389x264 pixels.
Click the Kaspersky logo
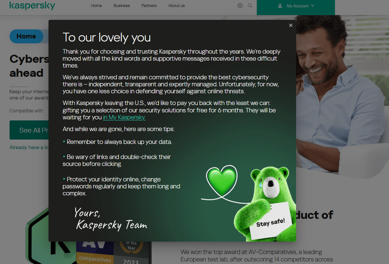pyautogui.click(x=32, y=6)
